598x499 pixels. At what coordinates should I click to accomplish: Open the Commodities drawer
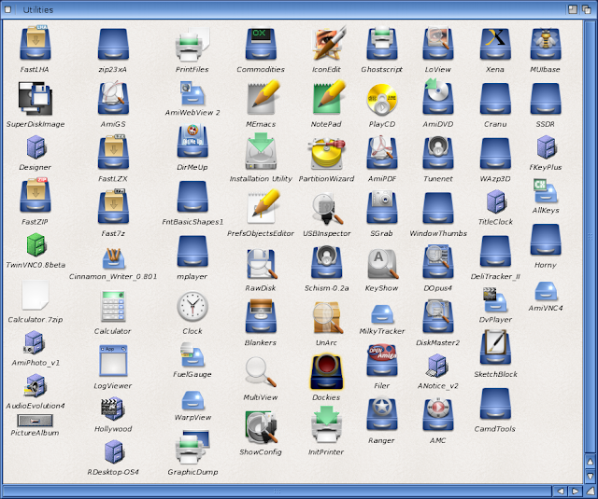261,44
